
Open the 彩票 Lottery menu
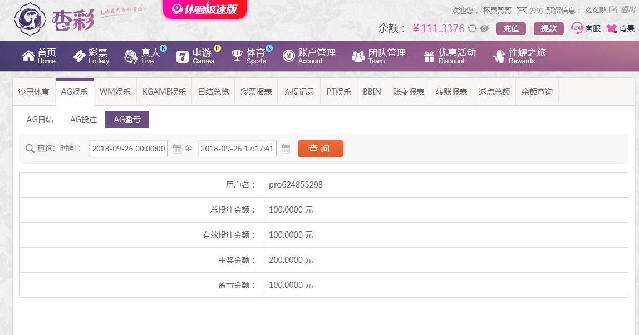pyautogui.click(x=91, y=56)
